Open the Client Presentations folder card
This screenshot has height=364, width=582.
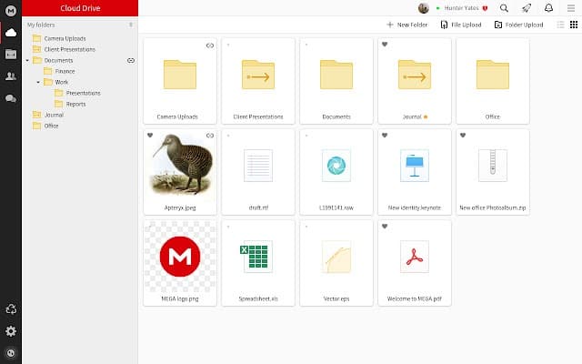click(x=258, y=81)
